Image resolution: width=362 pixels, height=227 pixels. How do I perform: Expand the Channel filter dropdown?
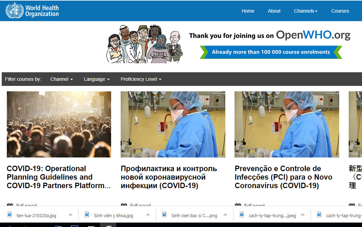point(62,79)
